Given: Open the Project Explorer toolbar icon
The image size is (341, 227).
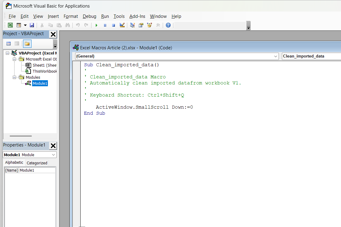Looking at the screenshot, I should [x=132, y=25].
